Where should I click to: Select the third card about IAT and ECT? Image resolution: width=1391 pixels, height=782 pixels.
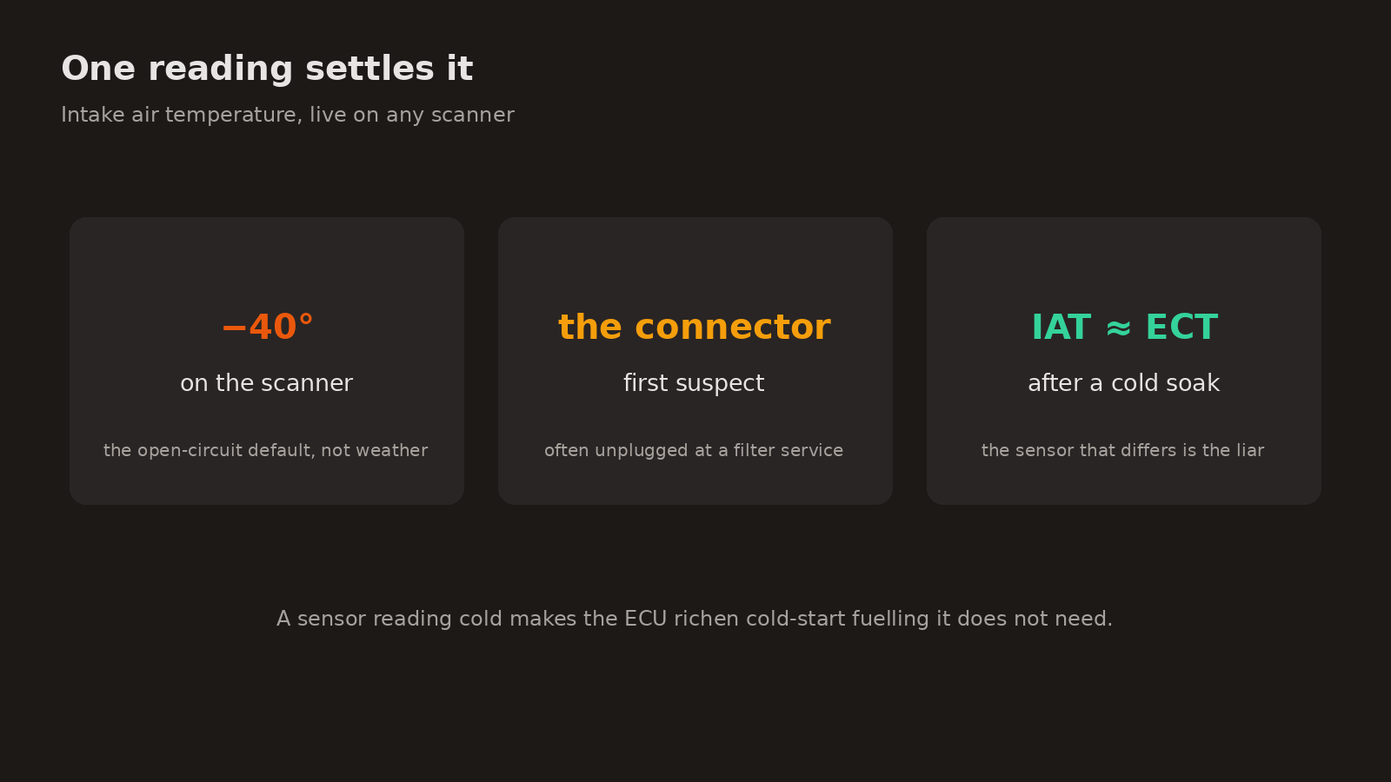[1124, 361]
